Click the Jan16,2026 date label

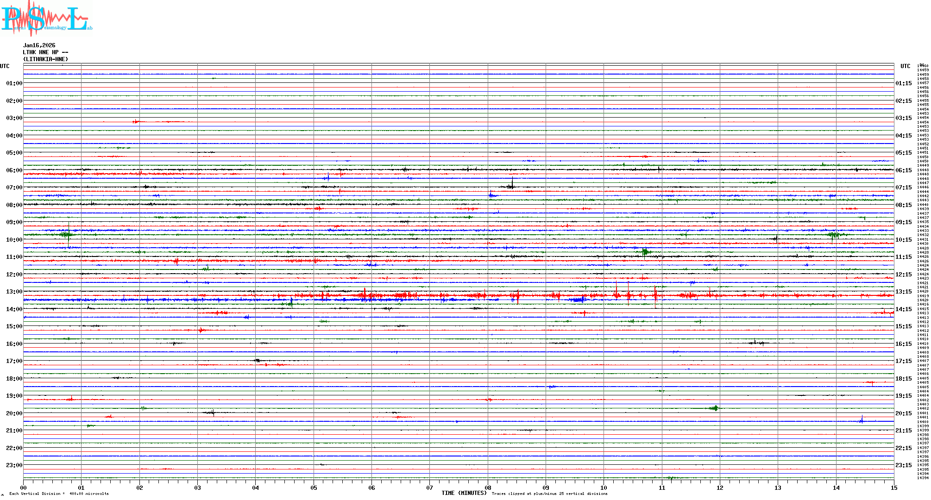pyautogui.click(x=39, y=45)
